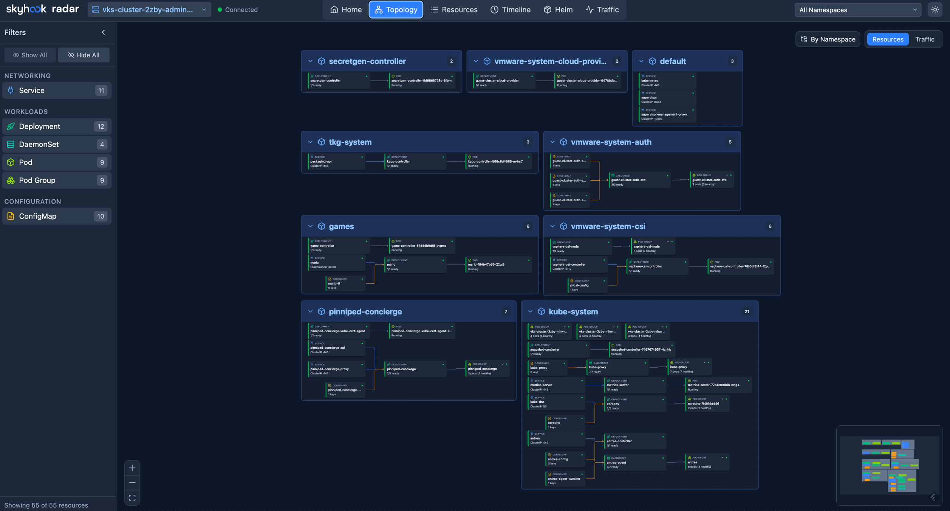The width and height of the screenshot is (950, 511).
Task: Collapse the kube-system namespace group
Action: (530, 311)
